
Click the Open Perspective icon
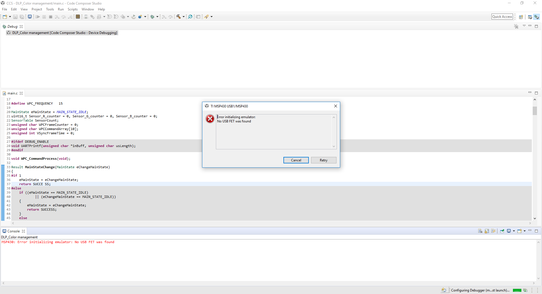click(521, 17)
